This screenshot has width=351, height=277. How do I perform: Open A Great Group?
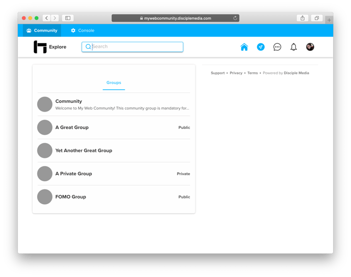click(114, 127)
